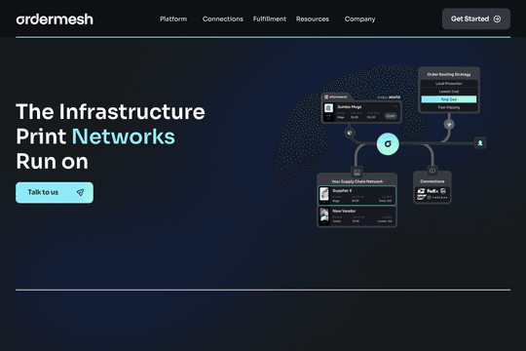Select the Lowest Cost routing option
Viewport: 526px width, 351px height.
point(449,92)
